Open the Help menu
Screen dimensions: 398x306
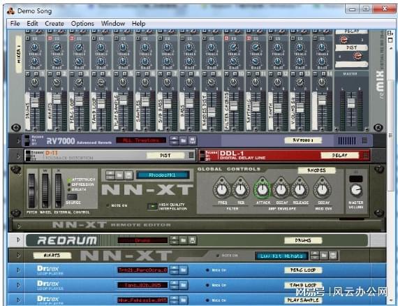[x=138, y=24]
